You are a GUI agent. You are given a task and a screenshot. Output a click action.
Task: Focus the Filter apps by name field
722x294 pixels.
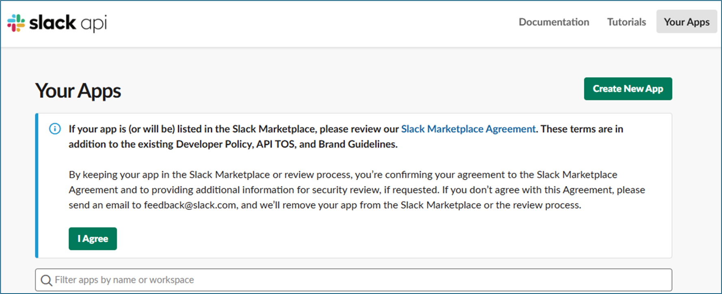point(353,280)
